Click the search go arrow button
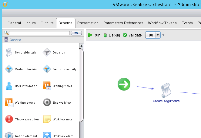Image resolution: width=201 pixels, height=138 pixels. pos(76,33)
